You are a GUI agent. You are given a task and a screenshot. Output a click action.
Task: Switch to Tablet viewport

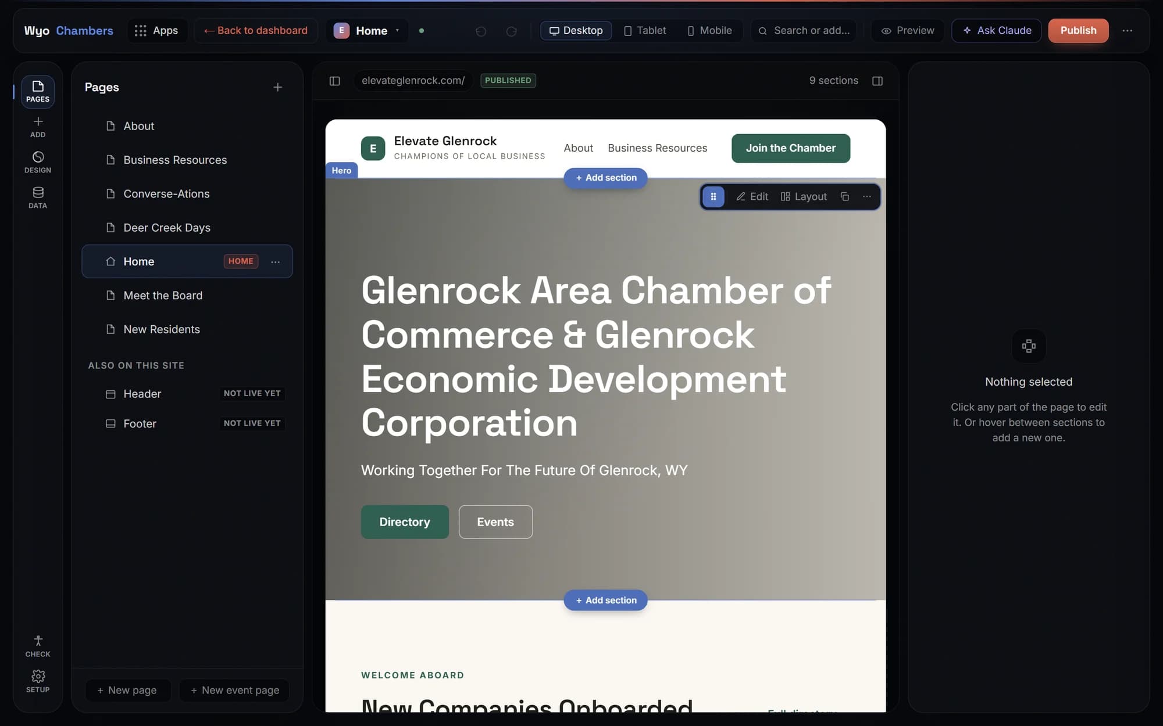(x=645, y=31)
